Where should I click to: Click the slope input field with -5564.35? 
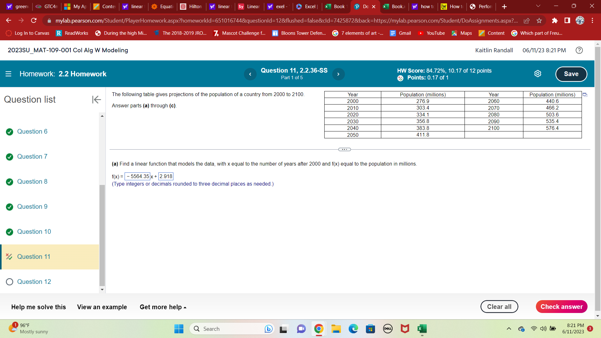point(138,177)
